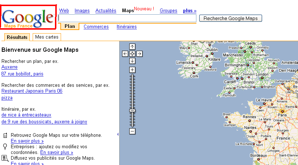The height and width of the screenshot is (165, 298).
Task: Pan the map down with arrow button
Action: click(132, 61)
